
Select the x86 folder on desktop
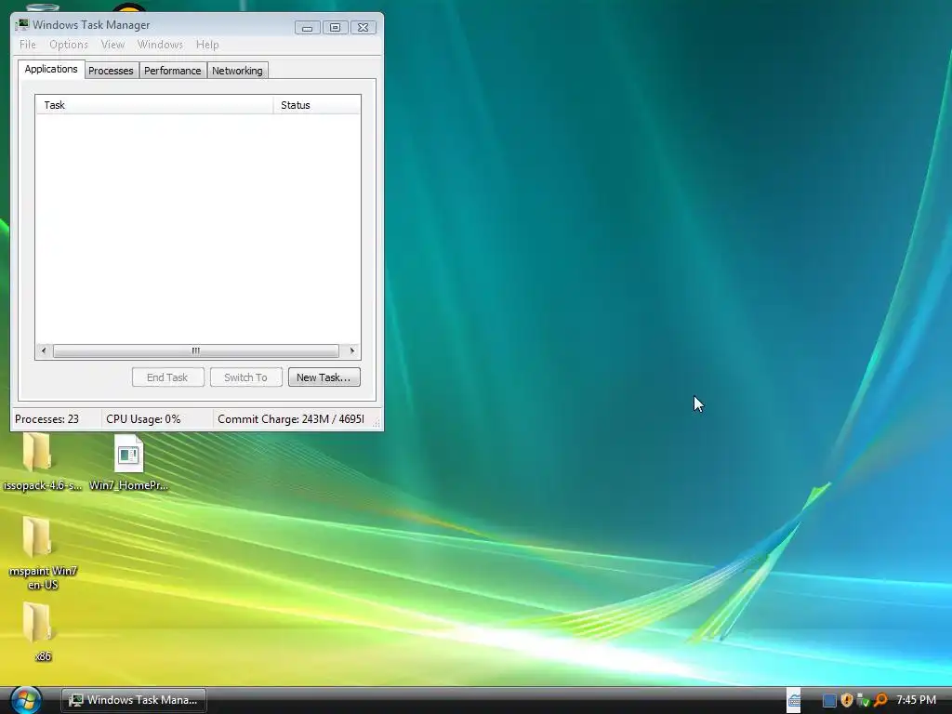pos(41,631)
